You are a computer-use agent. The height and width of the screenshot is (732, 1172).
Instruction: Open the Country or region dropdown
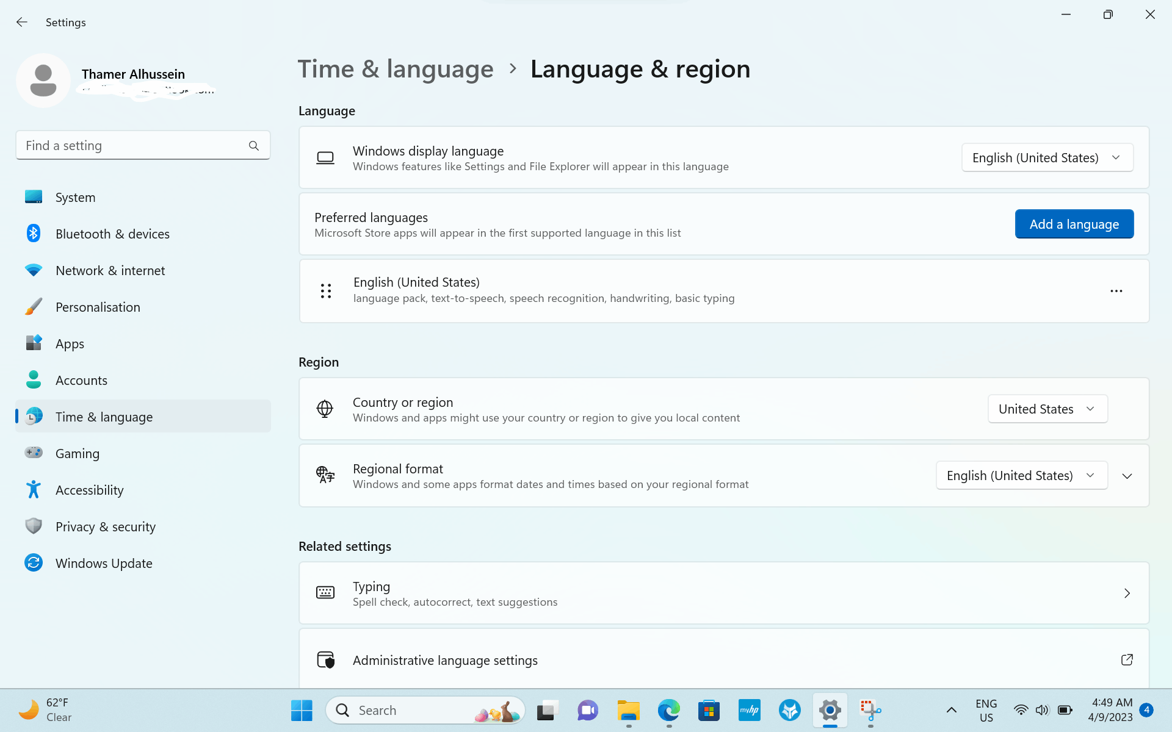click(x=1047, y=409)
